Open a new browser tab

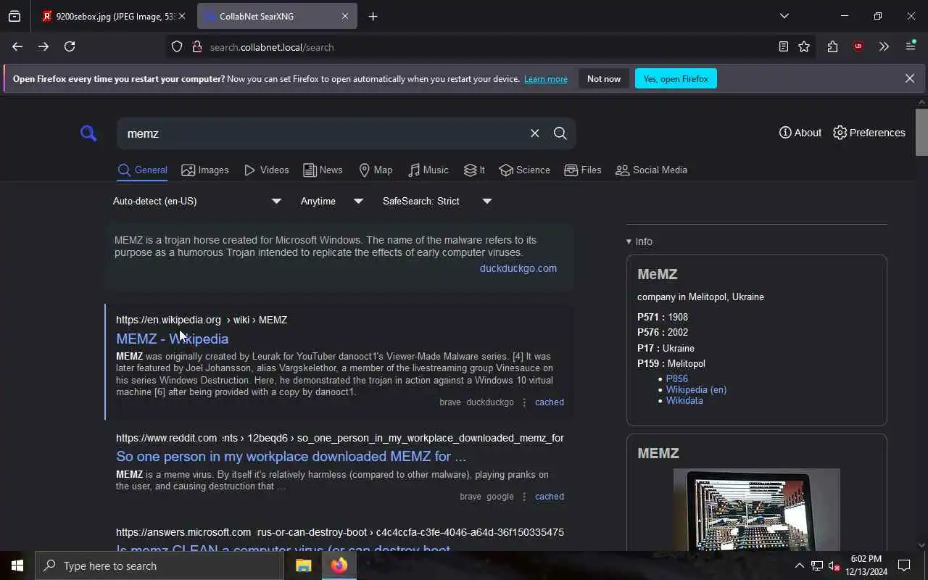373,16
